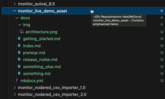
Task: Select the img folder label
Action: pyautogui.click(x=26, y=25)
